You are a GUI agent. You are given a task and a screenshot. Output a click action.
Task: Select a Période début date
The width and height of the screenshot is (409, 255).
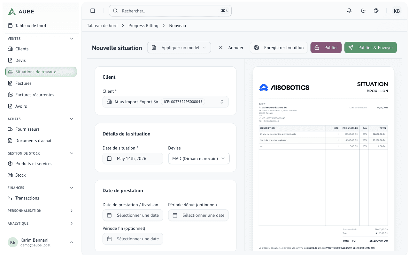(198, 215)
